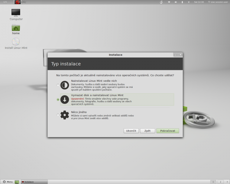Screen dimensions: 230x184
Task: Close the Instalace window
Action: (180, 55)
